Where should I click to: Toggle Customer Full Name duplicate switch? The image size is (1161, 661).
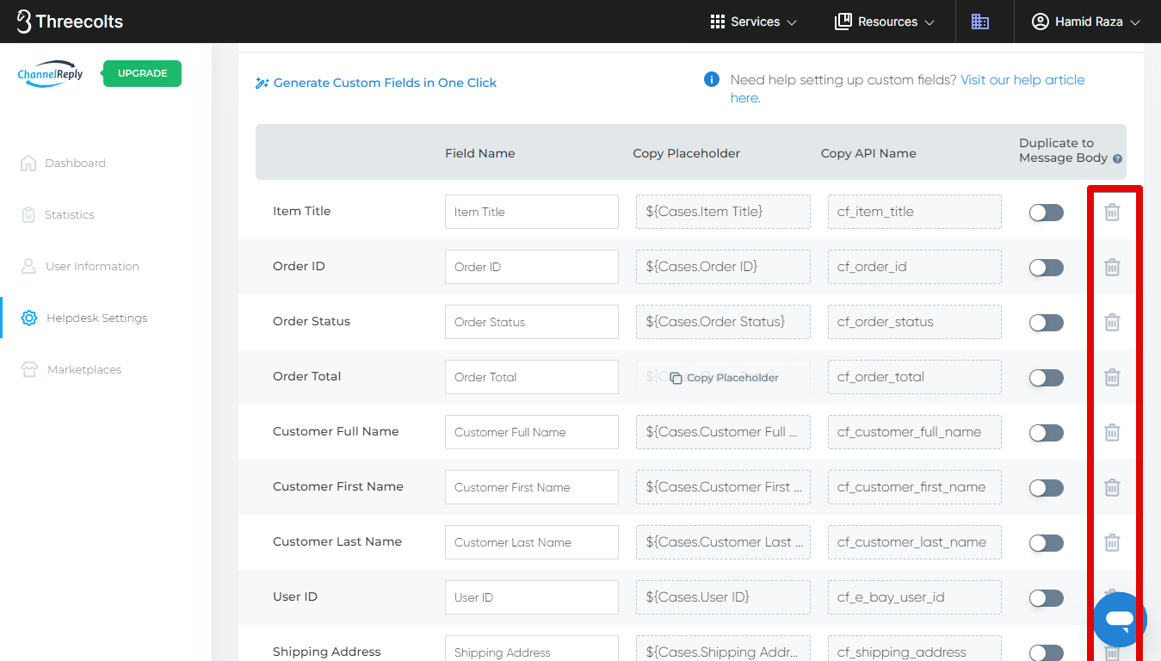click(x=1047, y=433)
